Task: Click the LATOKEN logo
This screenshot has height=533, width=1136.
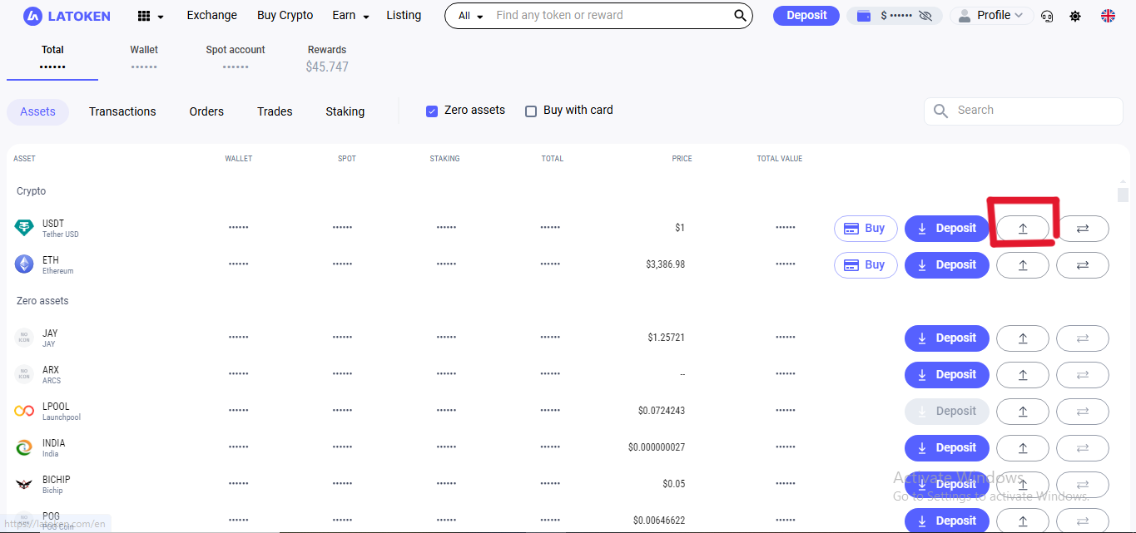Action: tap(67, 16)
